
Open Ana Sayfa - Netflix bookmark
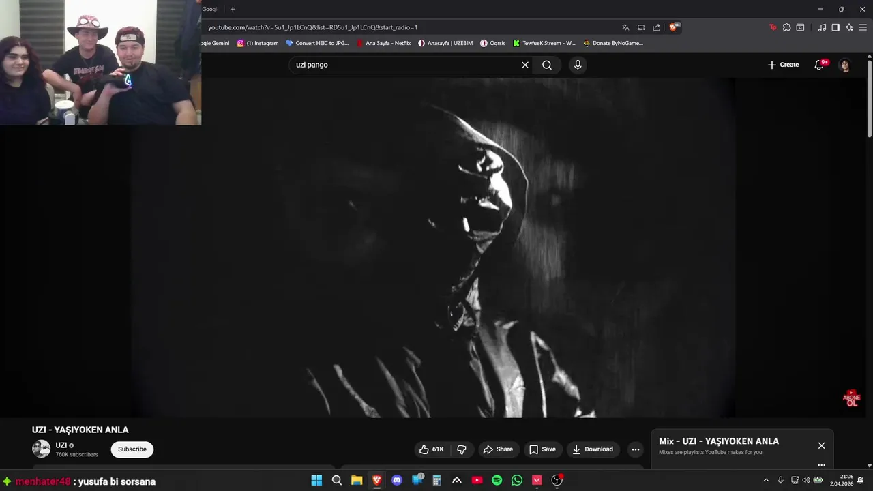[383, 43]
